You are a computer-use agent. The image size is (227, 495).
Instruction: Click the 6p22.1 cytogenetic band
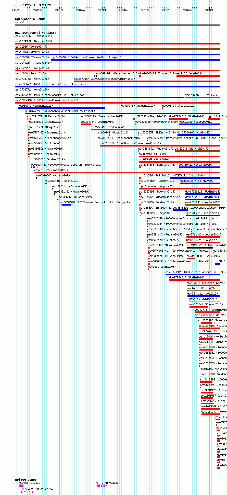(117, 25)
